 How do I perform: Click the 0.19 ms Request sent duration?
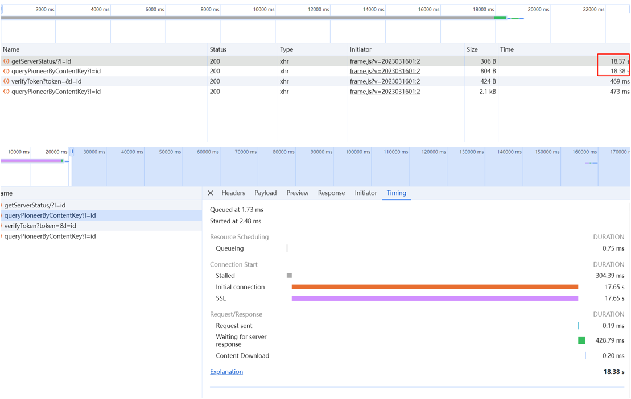point(613,326)
